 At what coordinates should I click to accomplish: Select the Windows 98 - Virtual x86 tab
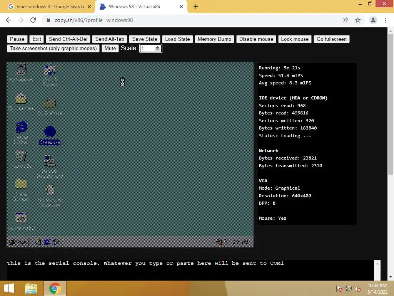138,7
